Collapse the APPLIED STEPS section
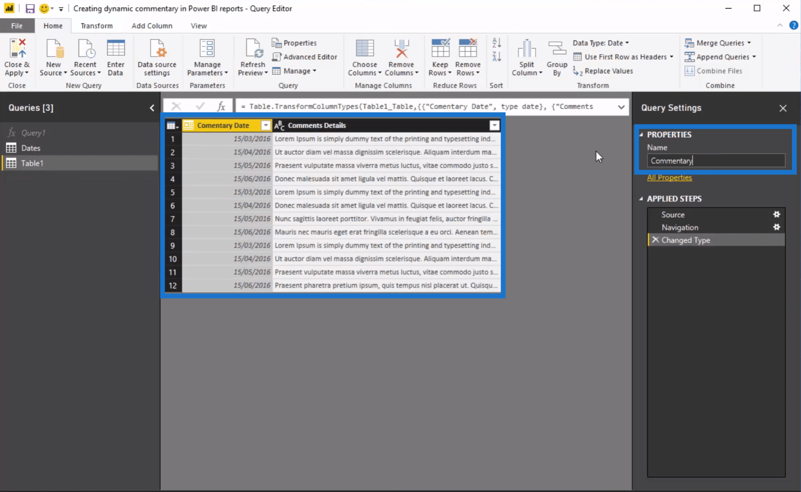801x492 pixels. pos(641,199)
